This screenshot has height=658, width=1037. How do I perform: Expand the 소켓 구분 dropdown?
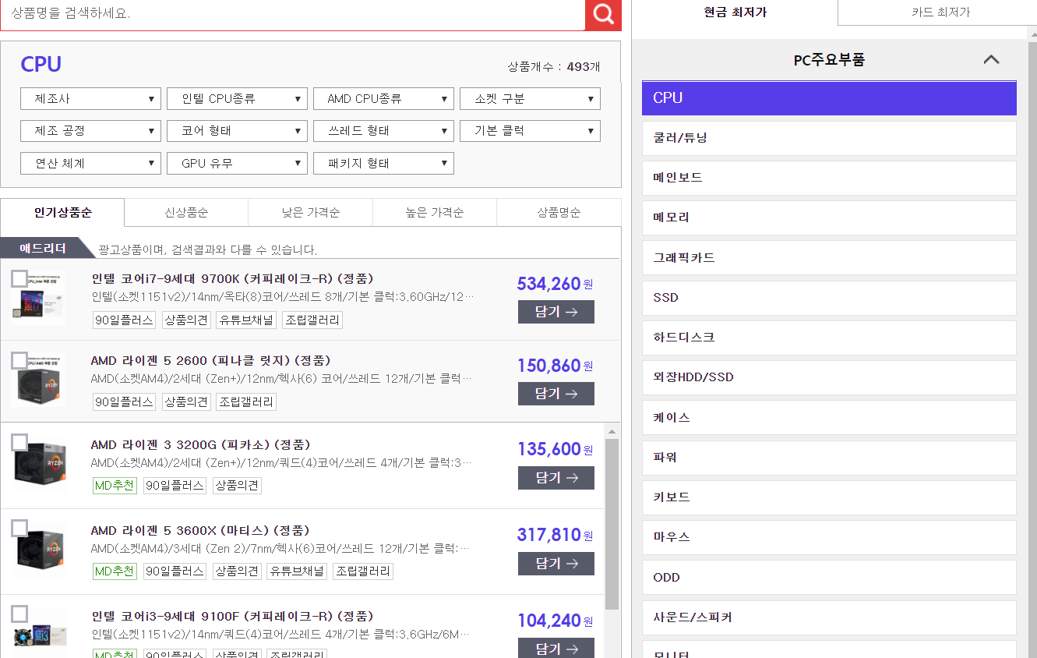point(530,99)
